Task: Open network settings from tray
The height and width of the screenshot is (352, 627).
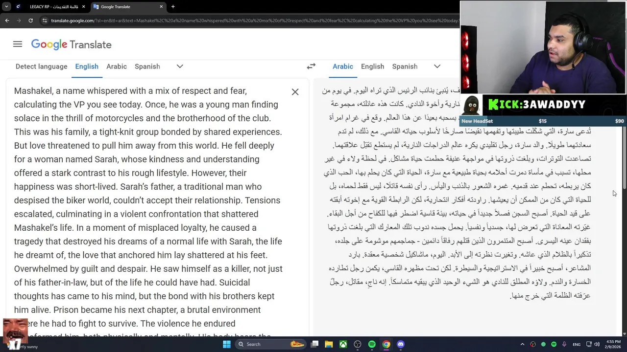Action: (x=589, y=344)
